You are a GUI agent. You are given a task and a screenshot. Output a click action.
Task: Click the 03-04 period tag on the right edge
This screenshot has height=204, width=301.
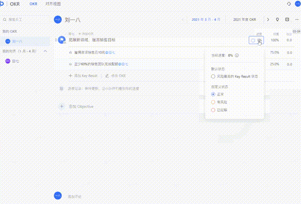click(x=297, y=31)
